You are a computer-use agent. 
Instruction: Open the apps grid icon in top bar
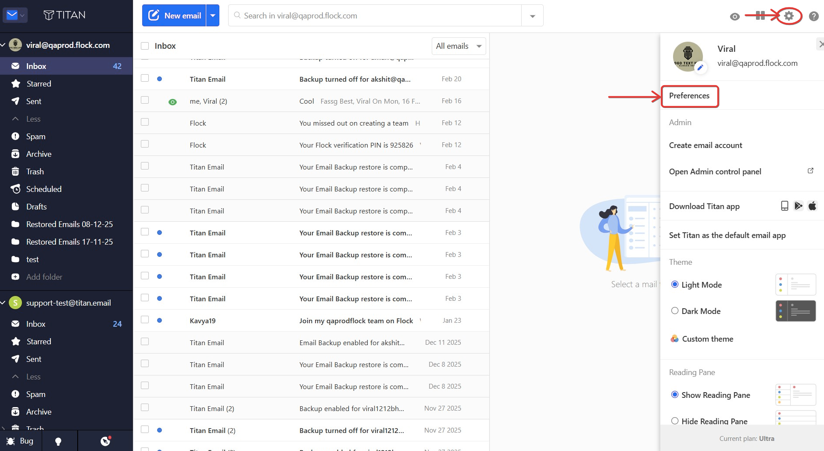[760, 16]
